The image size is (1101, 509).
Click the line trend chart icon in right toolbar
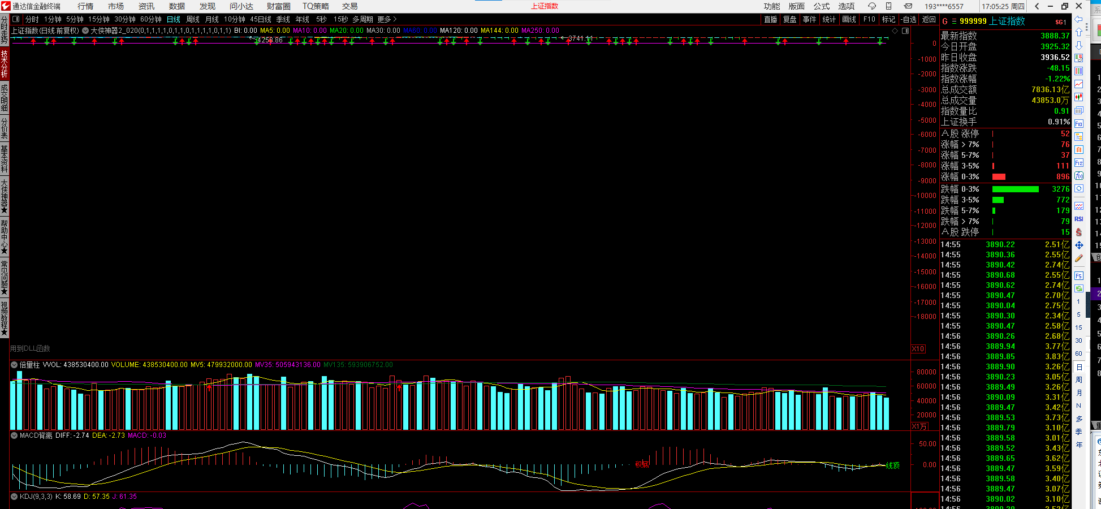1079,84
